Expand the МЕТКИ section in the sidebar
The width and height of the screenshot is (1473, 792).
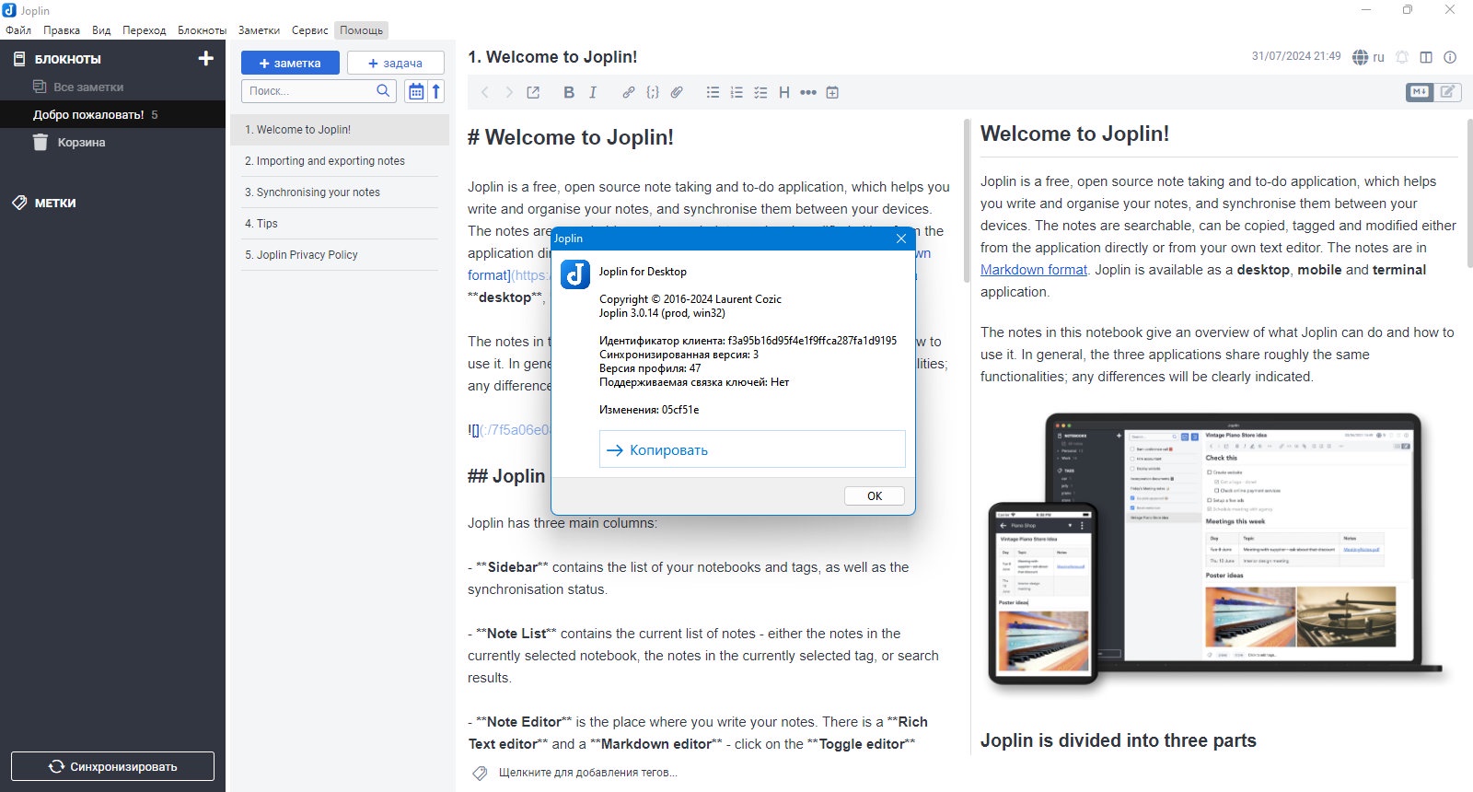coord(55,203)
